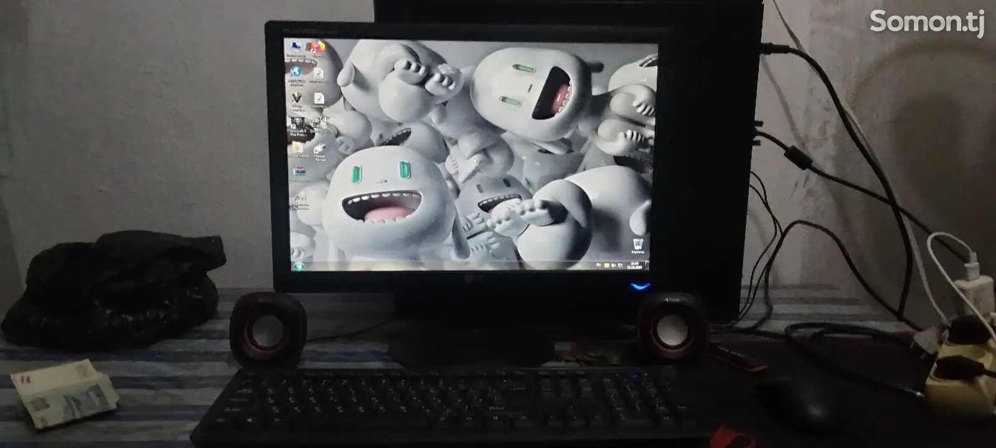The image size is (996, 448).
Task: Open the game shortcut right of Warcraft
Action: [319, 126]
